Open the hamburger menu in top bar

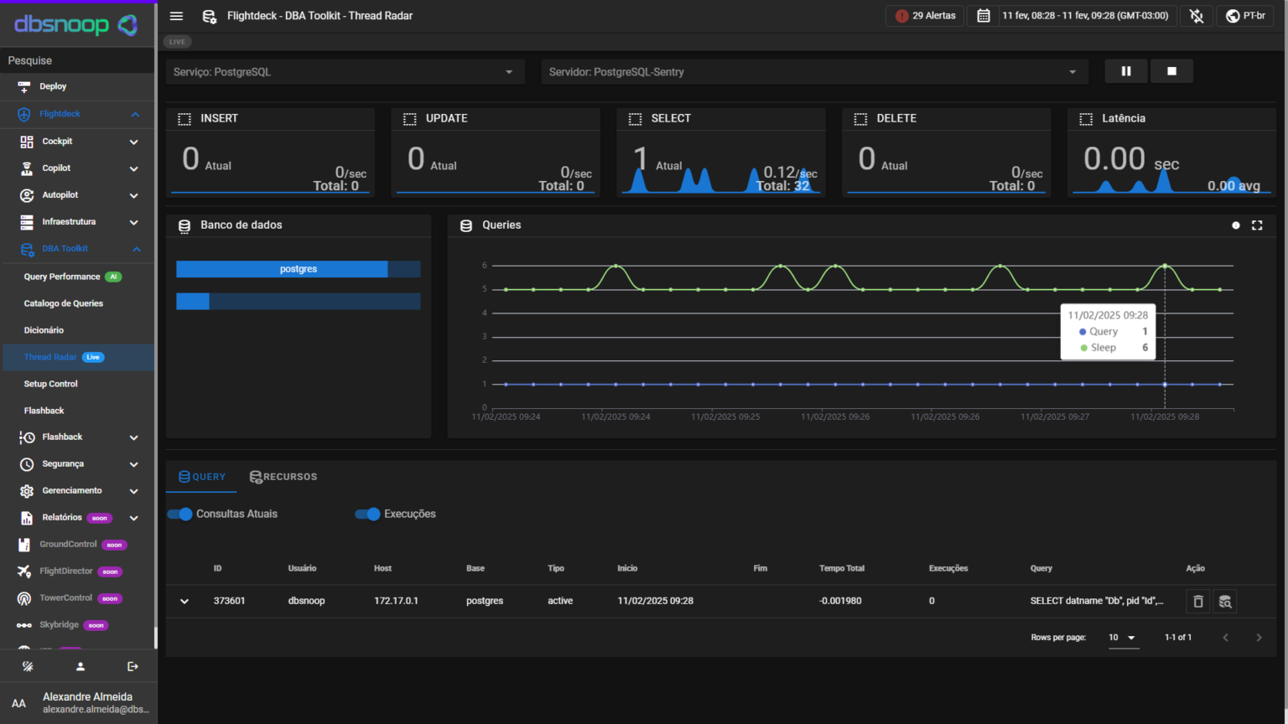176,16
